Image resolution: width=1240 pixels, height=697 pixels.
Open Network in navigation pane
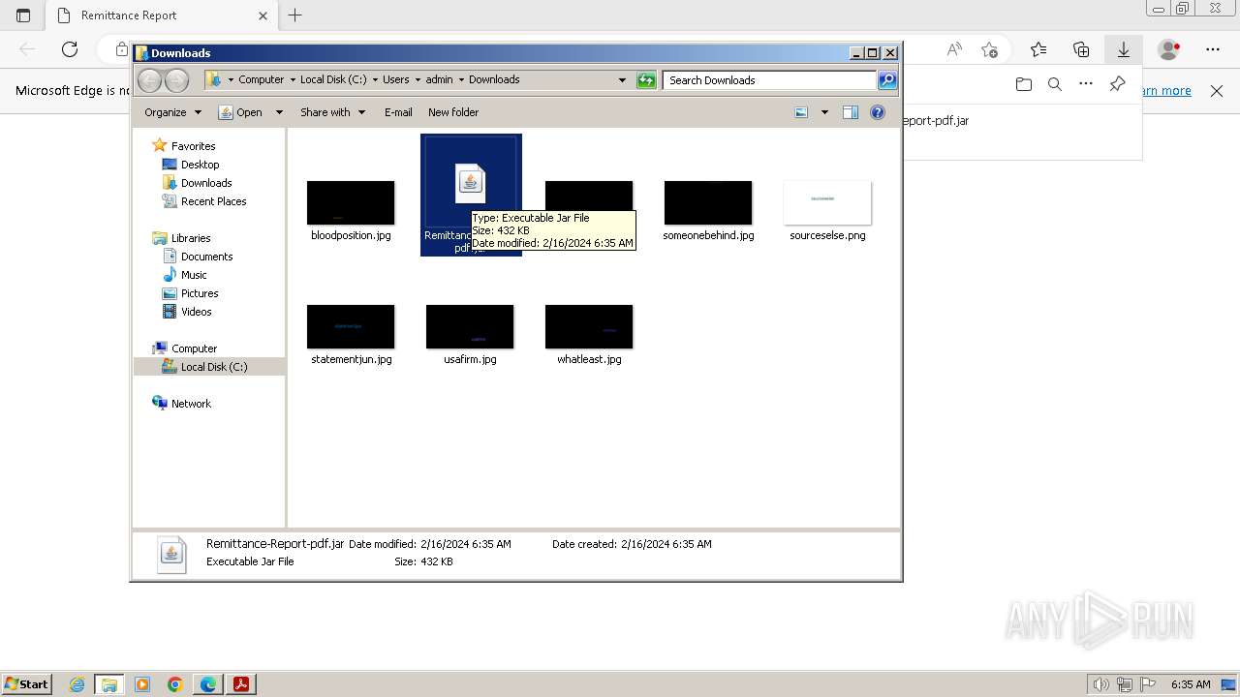click(x=191, y=404)
